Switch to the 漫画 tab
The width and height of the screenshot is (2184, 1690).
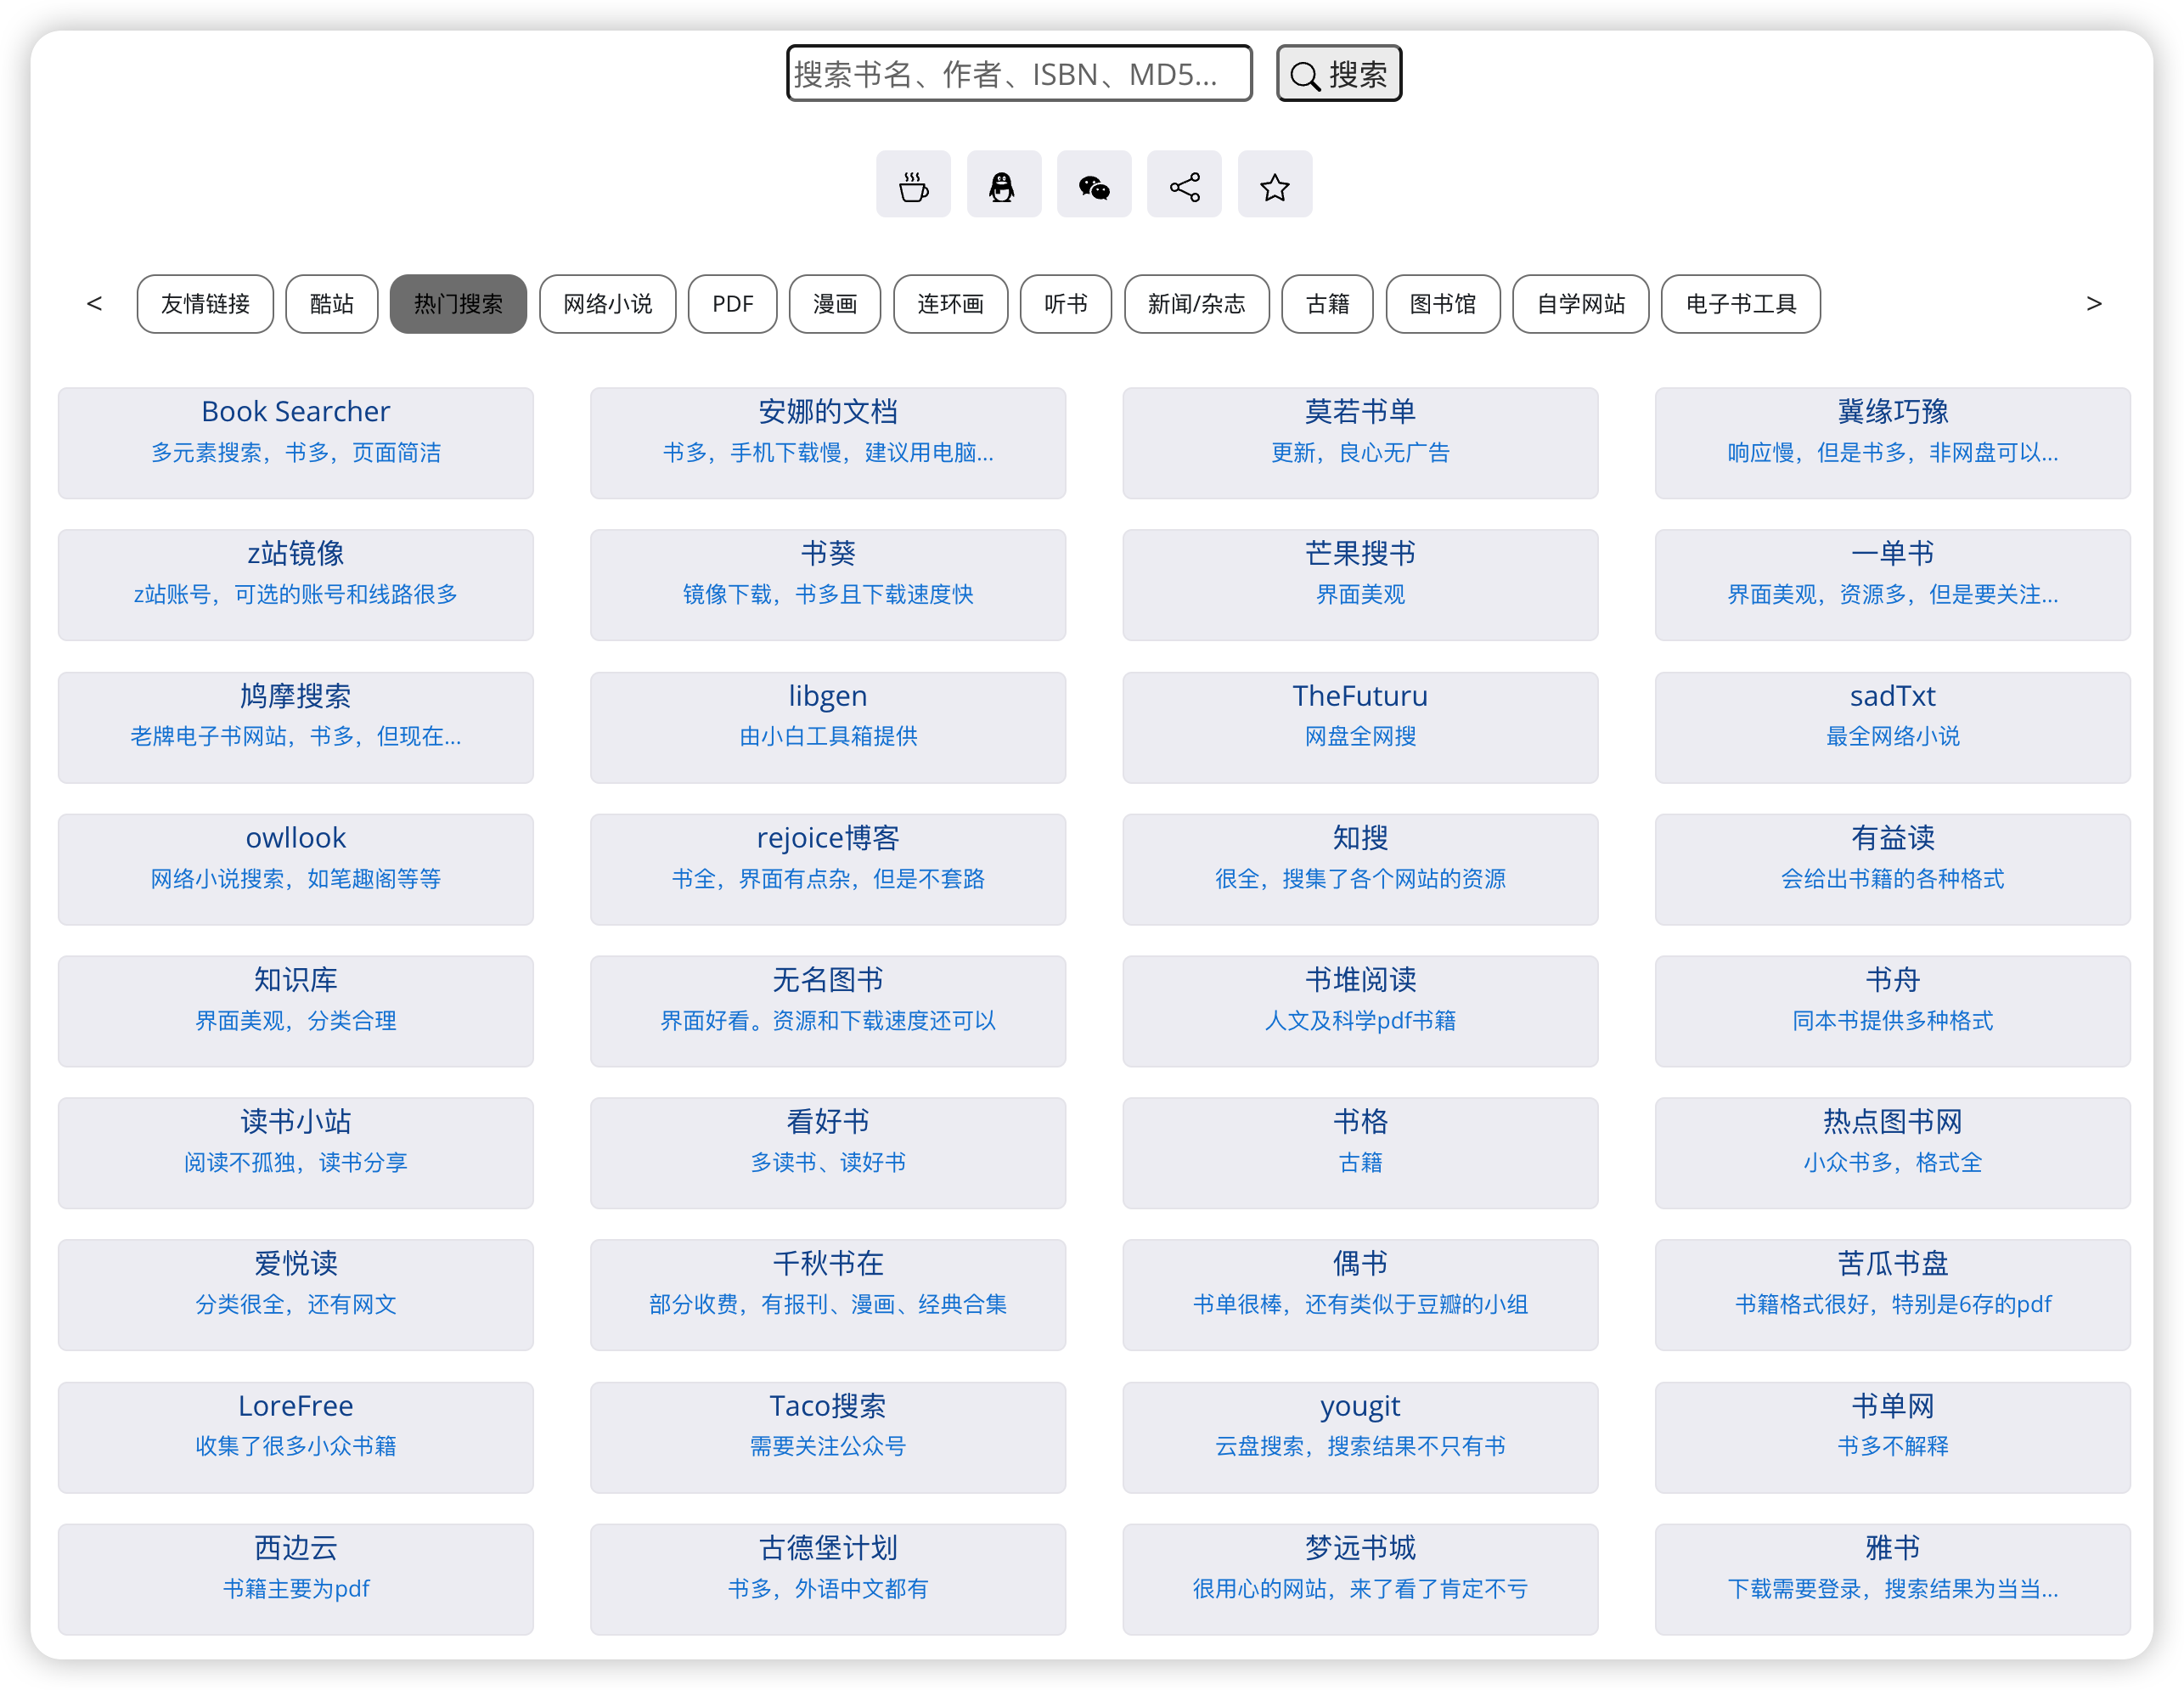(x=835, y=304)
